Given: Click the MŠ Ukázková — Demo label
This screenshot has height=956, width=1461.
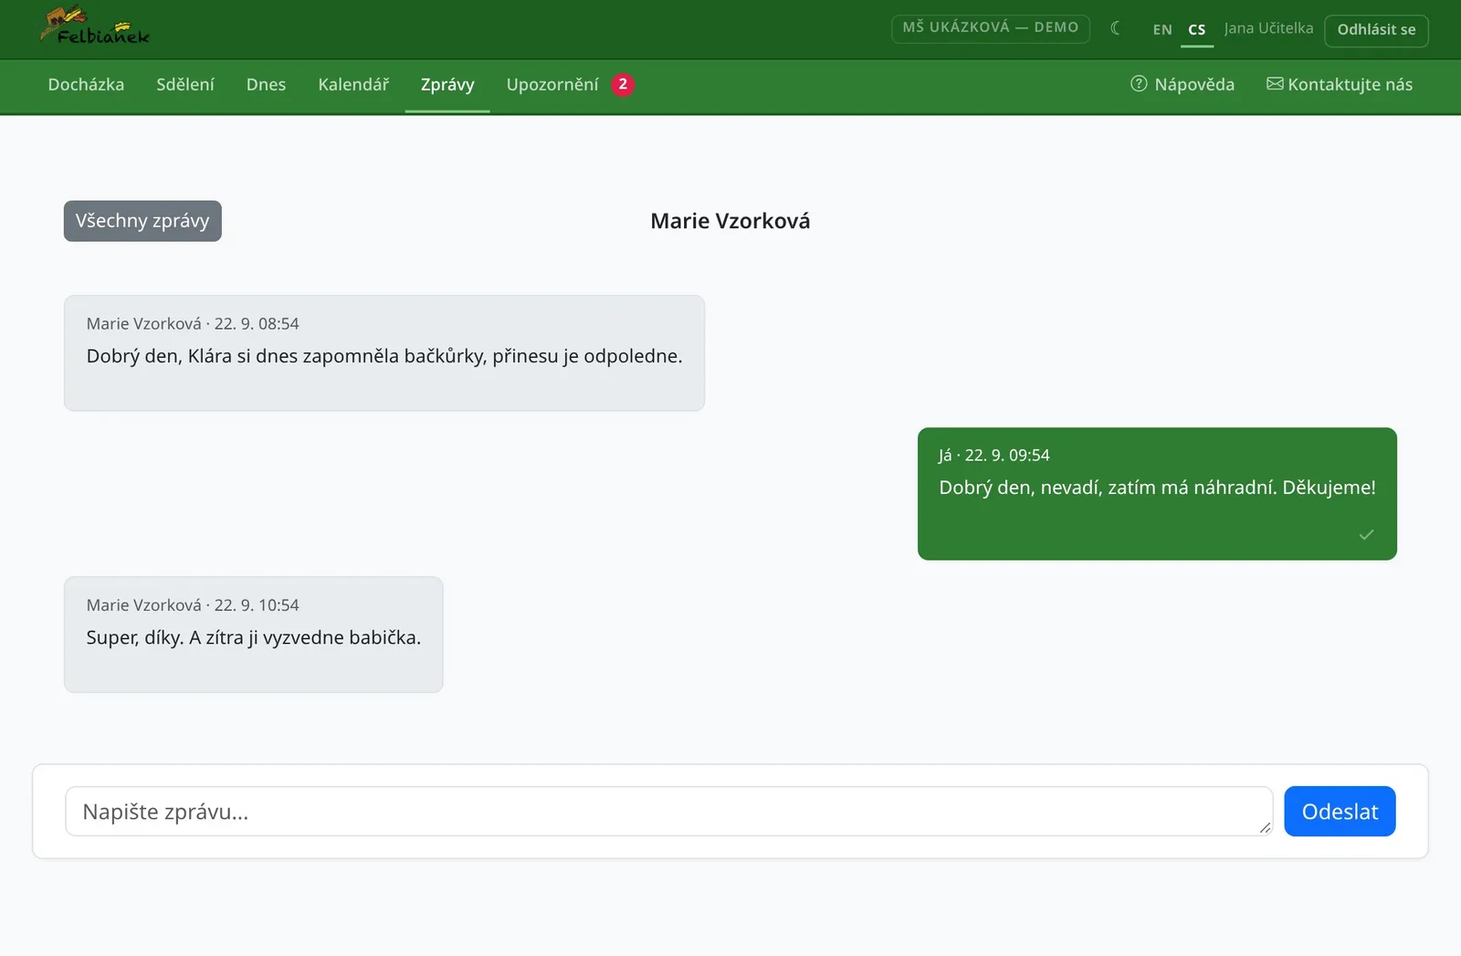Looking at the screenshot, I should [991, 28].
